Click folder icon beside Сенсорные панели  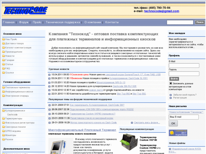[x=4, y=127]
